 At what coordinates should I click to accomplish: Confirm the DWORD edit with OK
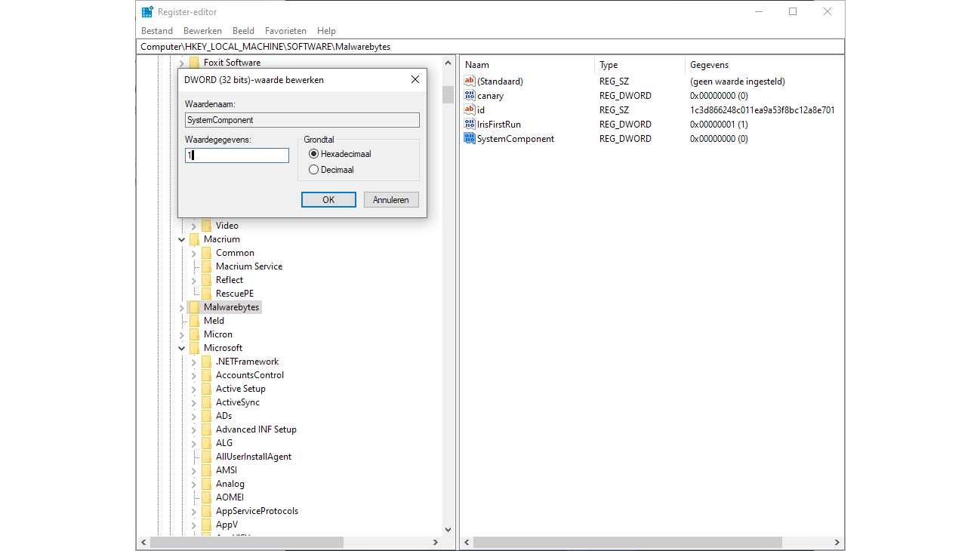coord(328,200)
